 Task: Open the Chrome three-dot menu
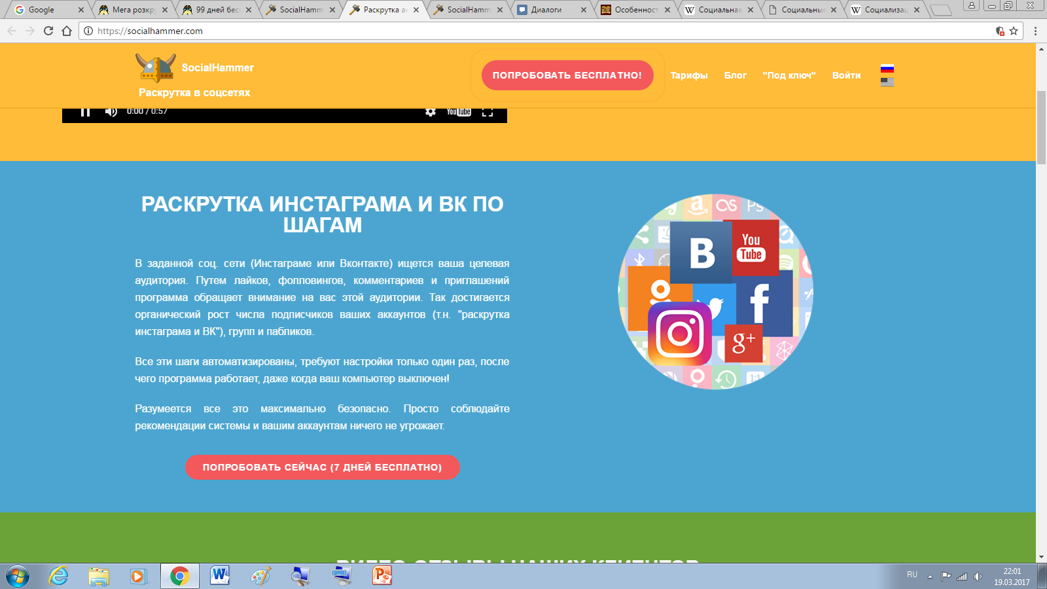pos(1035,31)
